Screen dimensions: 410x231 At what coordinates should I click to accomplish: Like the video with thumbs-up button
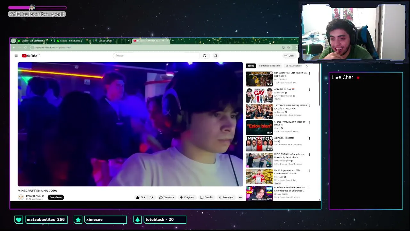(141, 197)
